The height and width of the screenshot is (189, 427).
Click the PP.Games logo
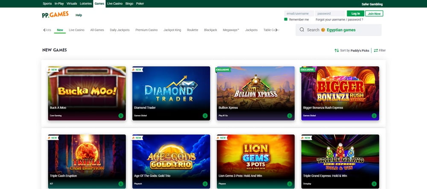[x=55, y=15]
